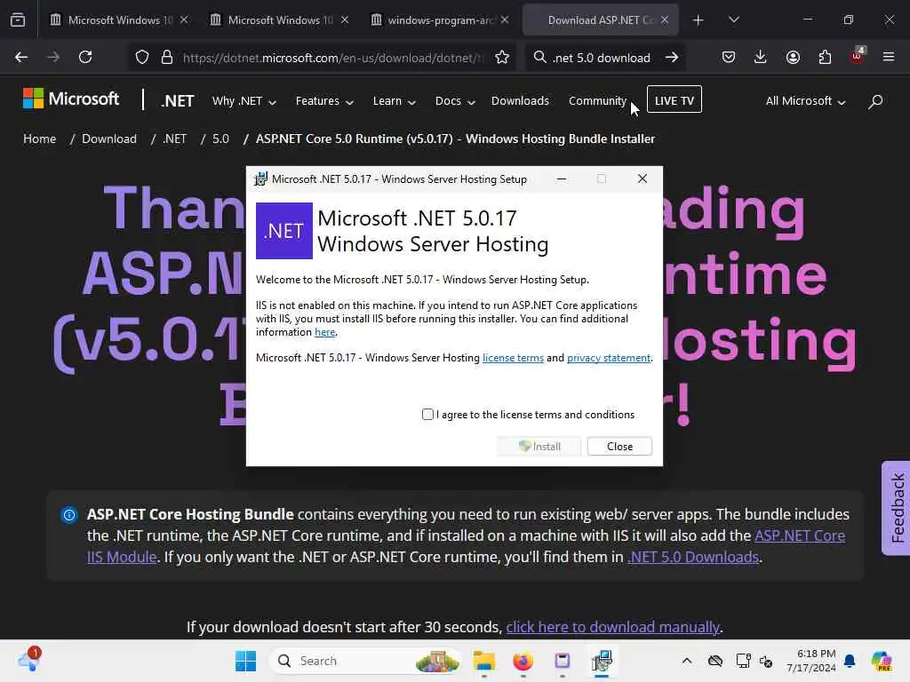
Task: Go to the .NET breadcrumb link
Action: click(175, 139)
